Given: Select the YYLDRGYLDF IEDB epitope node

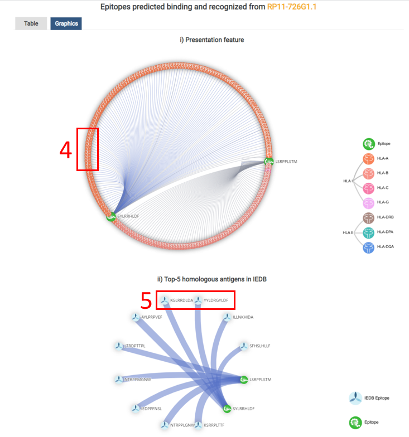Looking at the screenshot, I should tap(198, 300).
